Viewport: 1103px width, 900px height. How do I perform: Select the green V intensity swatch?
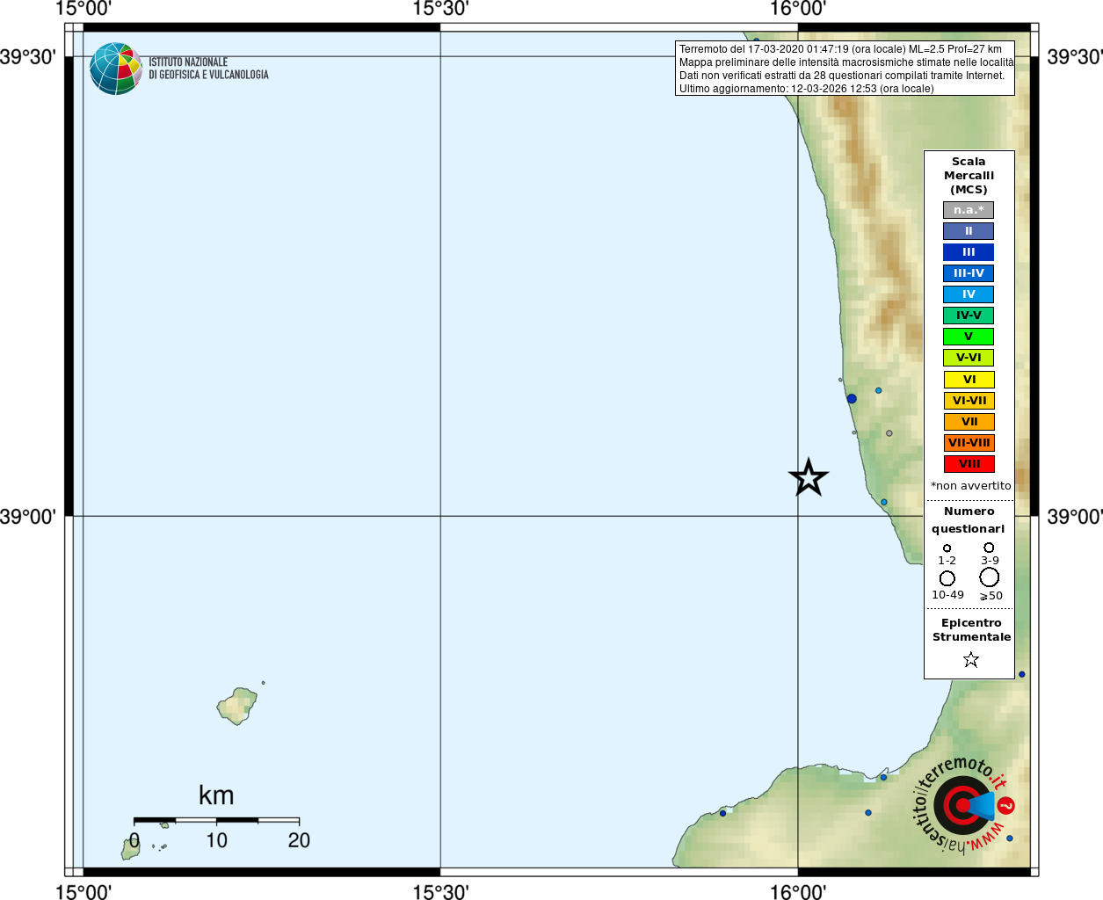pyautogui.click(x=969, y=337)
